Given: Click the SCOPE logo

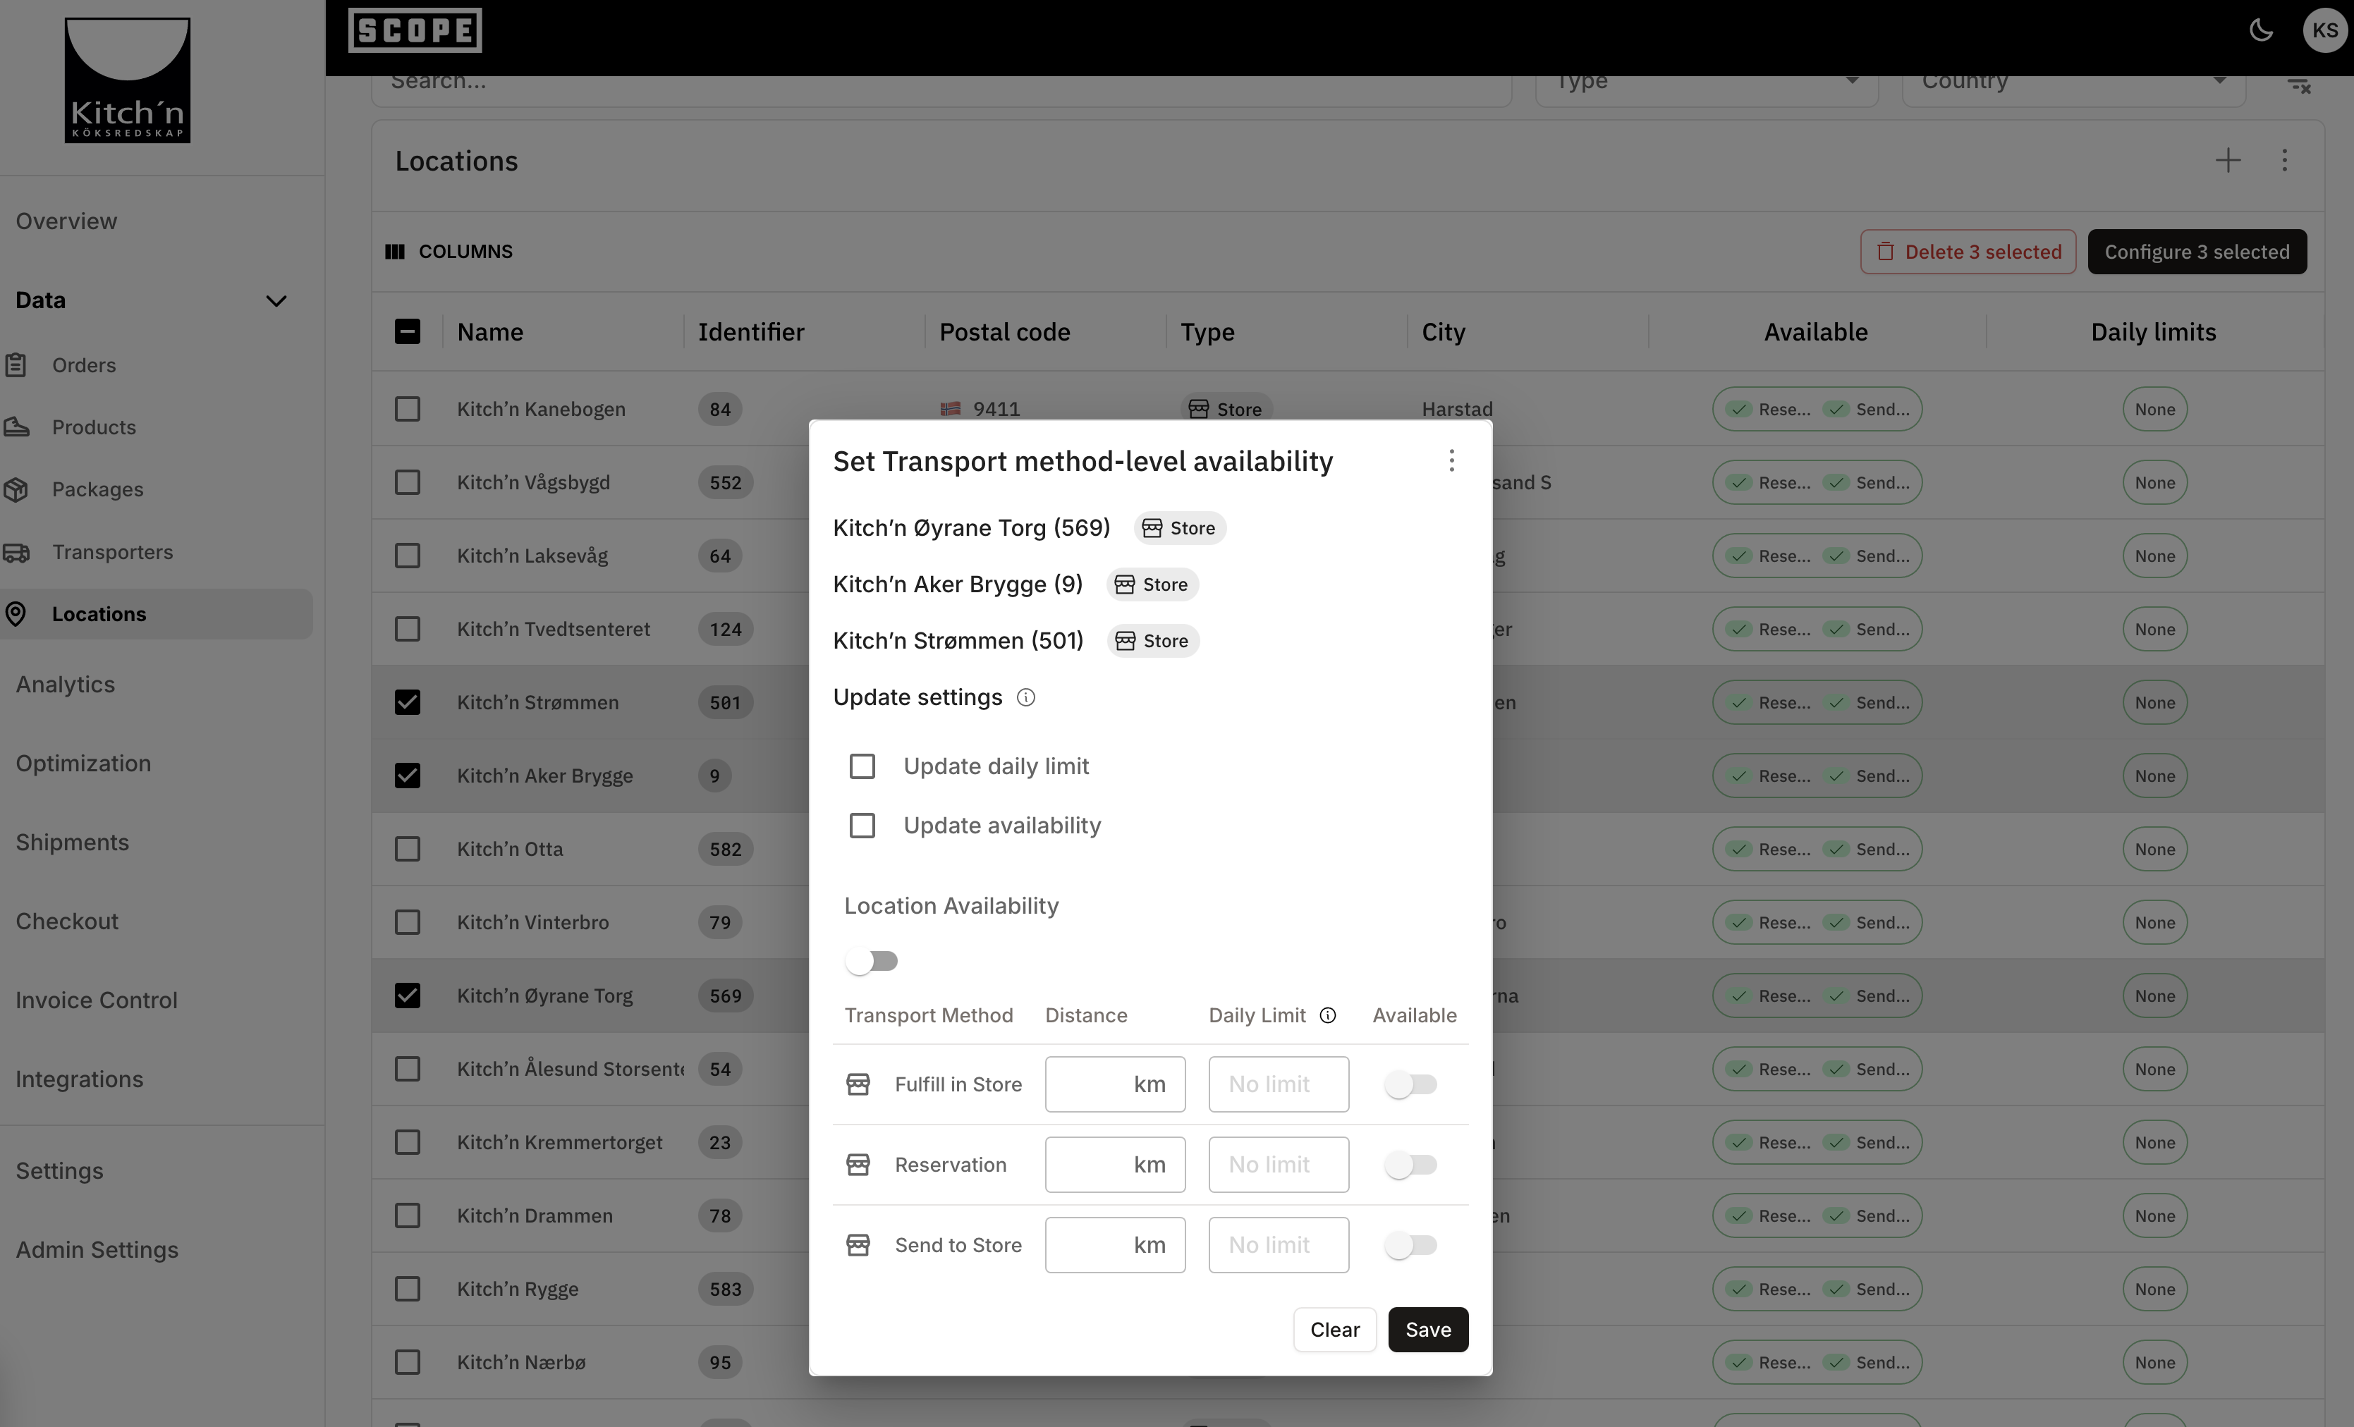Looking at the screenshot, I should 415,30.
